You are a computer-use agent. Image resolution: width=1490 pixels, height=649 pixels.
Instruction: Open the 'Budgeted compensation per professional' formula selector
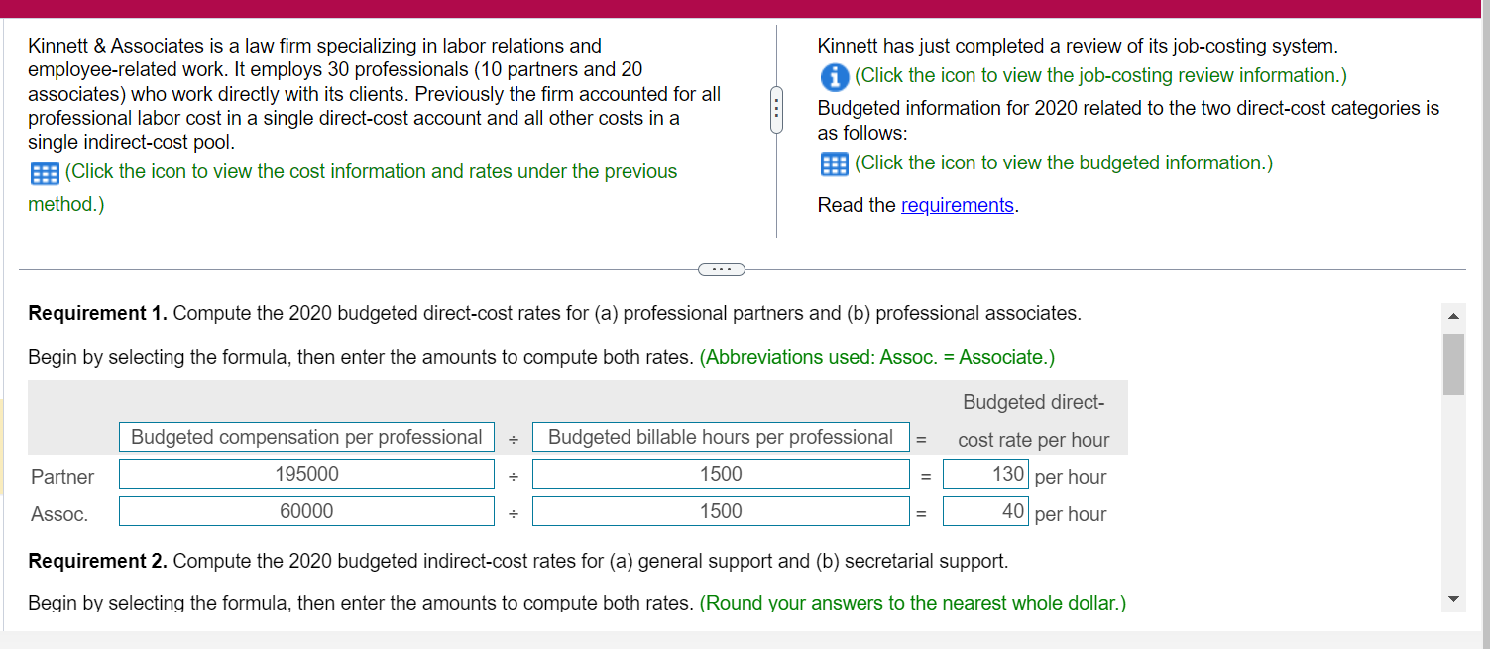tap(305, 436)
